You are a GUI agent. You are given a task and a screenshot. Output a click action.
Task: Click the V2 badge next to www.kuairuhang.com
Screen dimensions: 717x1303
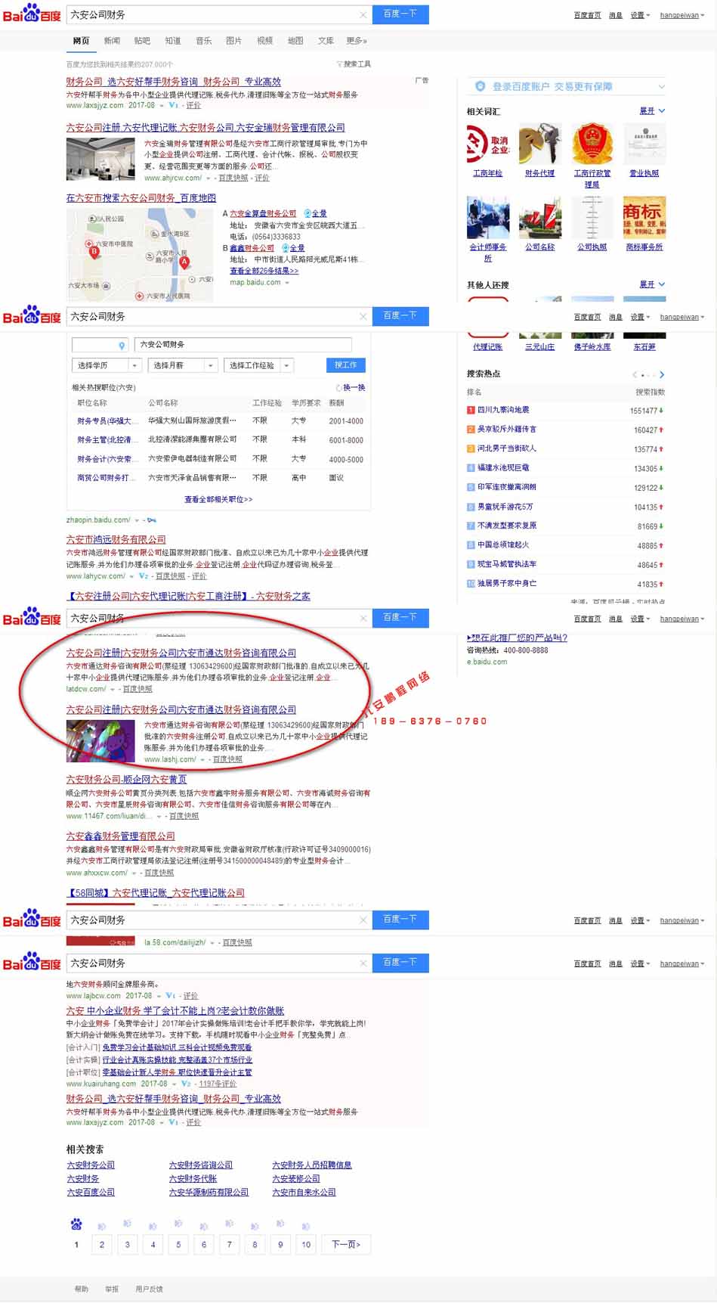186,1084
